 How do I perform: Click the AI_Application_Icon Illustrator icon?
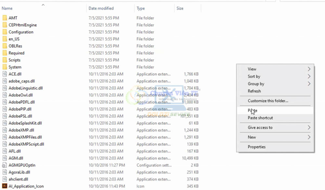[5, 186]
